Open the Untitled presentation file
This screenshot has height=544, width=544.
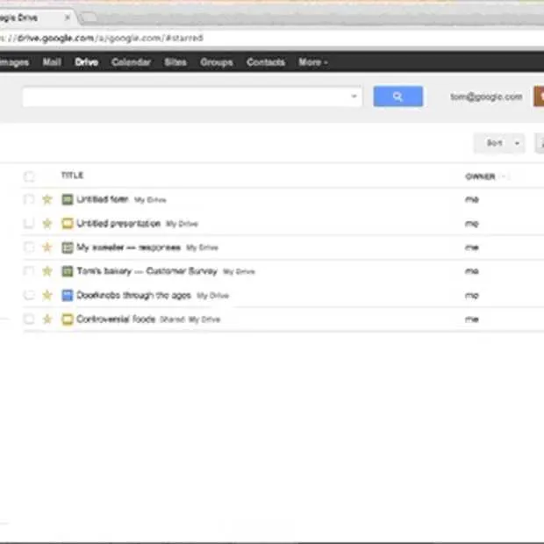coord(118,223)
